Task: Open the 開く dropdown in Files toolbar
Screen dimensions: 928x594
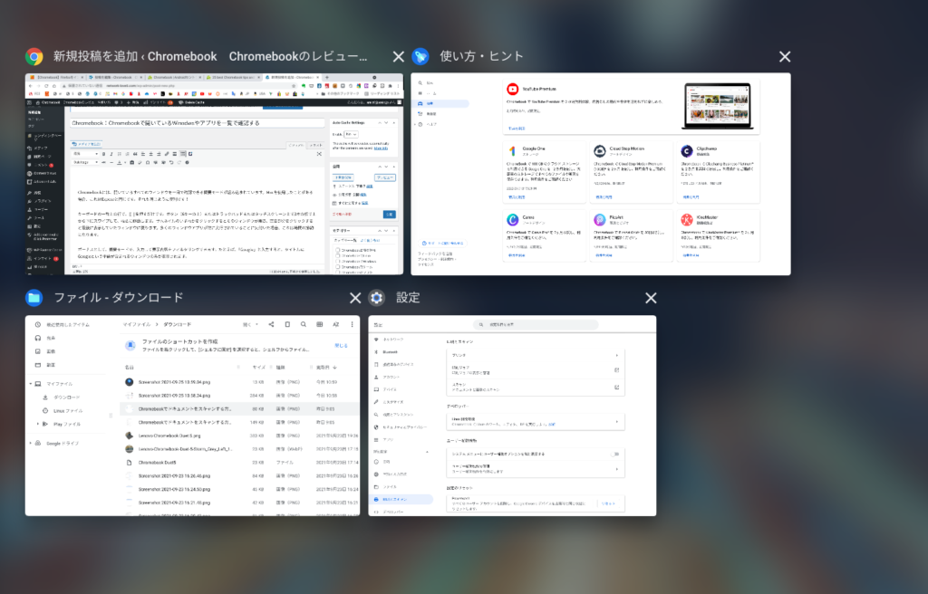Action: tap(250, 324)
